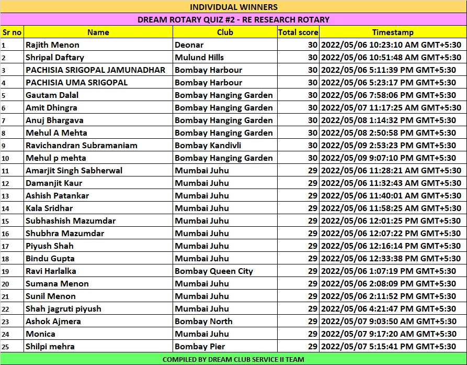Select timestamp 2022/05/06 10:23:10 AM
The height and width of the screenshot is (365, 467).
point(393,45)
